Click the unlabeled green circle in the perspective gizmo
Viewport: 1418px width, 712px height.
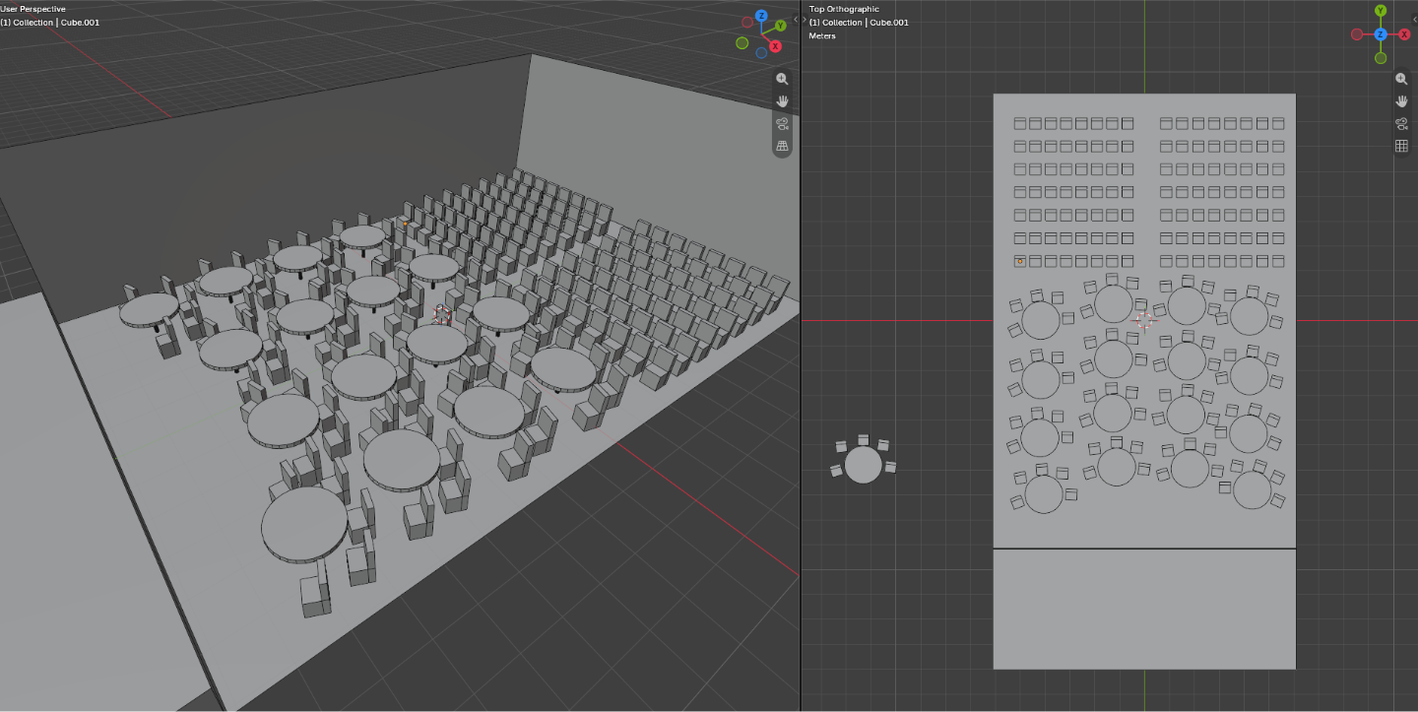(741, 43)
